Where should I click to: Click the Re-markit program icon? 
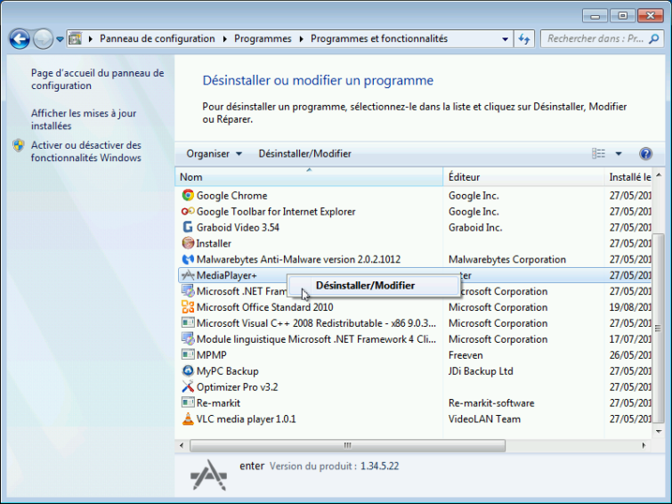[188, 402]
